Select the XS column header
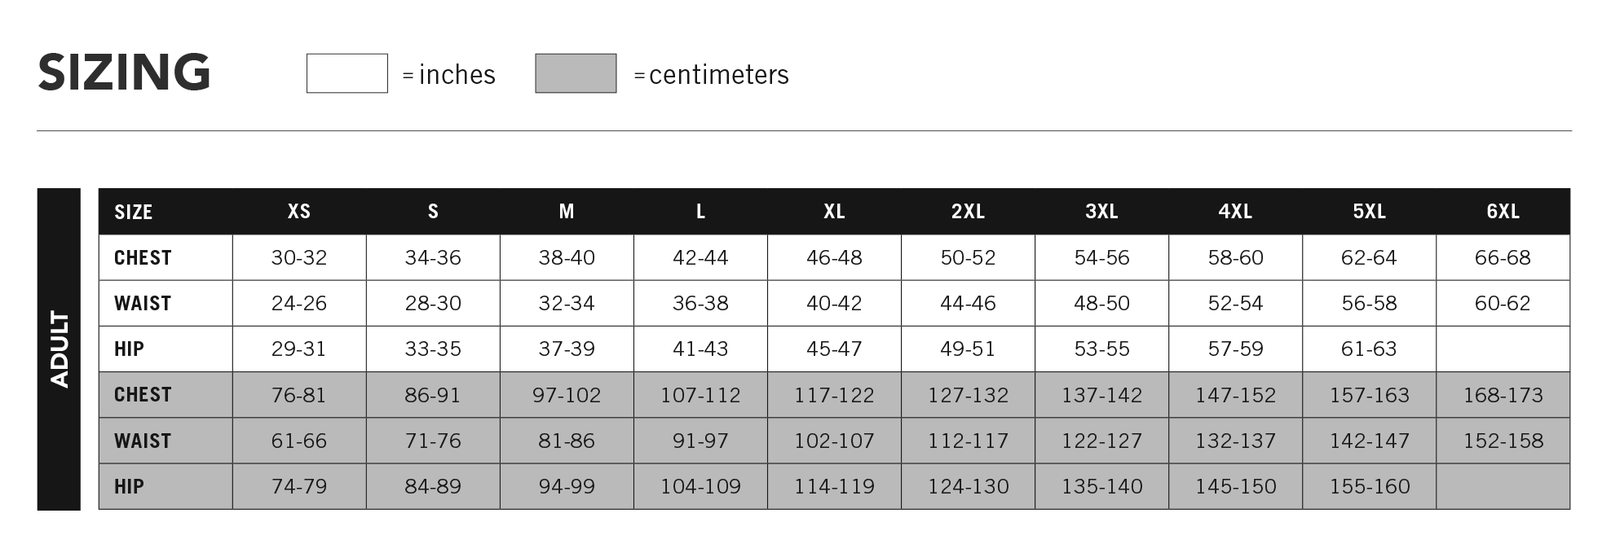 pyautogui.click(x=299, y=212)
